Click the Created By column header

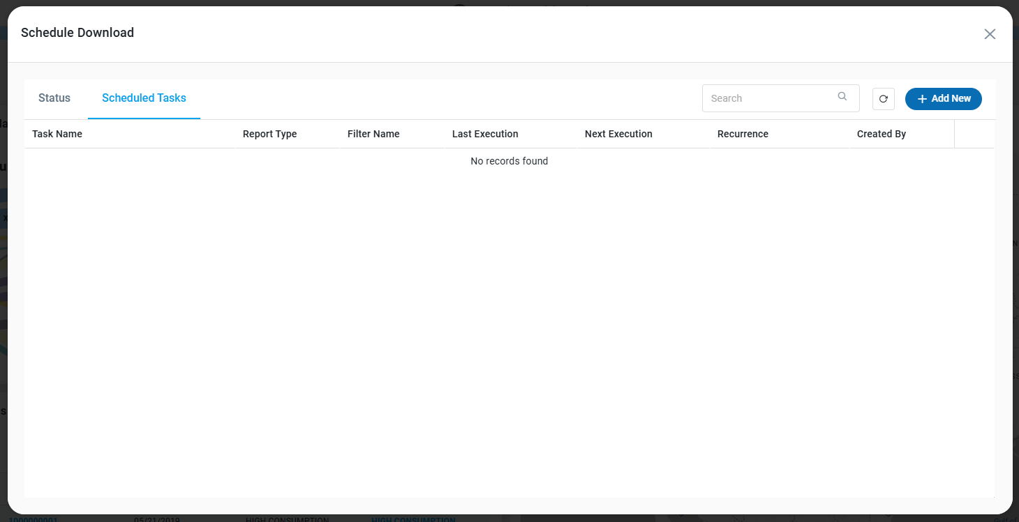click(x=882, y=134)
